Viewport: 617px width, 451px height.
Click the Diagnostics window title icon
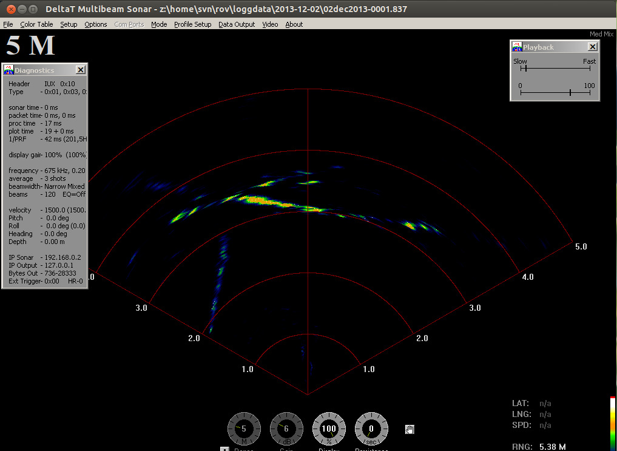(8, 70)
